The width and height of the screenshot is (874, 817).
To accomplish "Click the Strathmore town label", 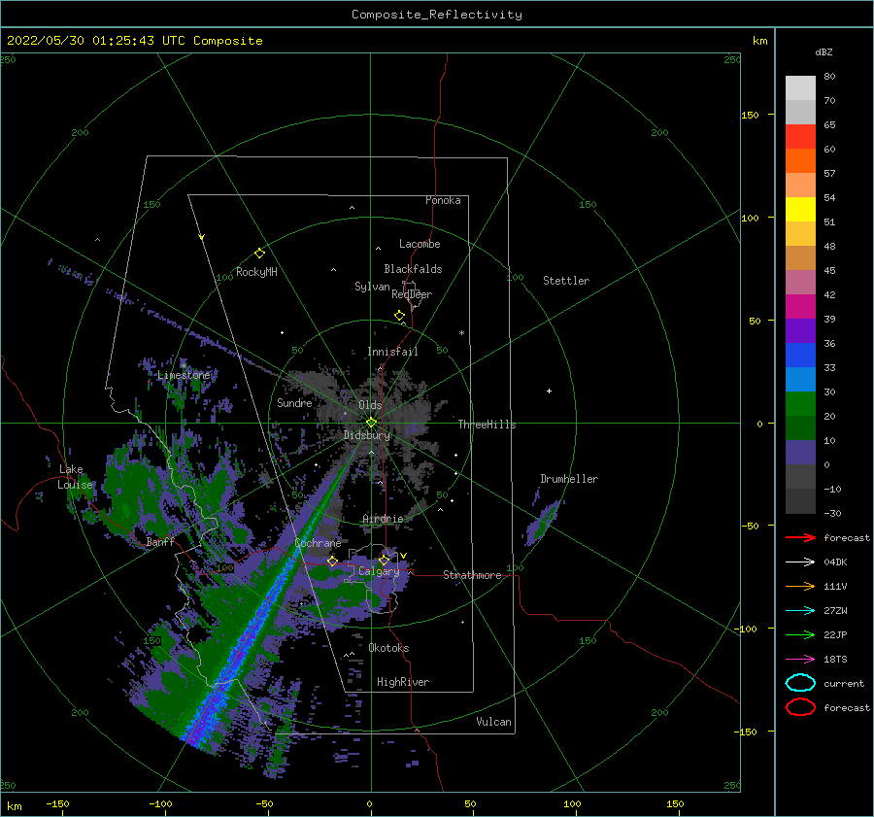I will click(x=472, y=575).
